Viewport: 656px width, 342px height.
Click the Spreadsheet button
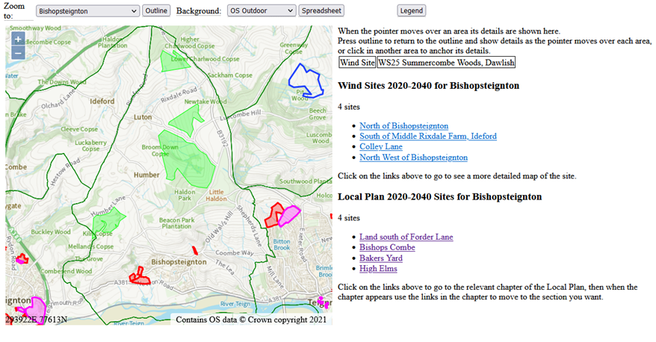[x=321, y=10]
